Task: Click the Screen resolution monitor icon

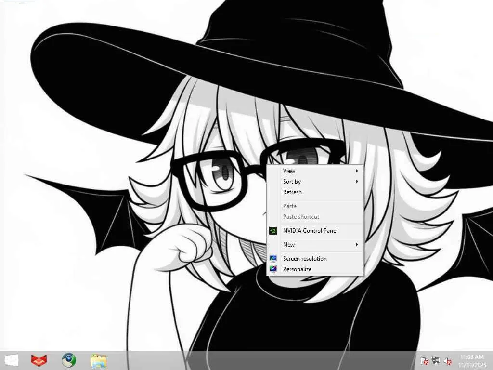Action: pos(273,259)
